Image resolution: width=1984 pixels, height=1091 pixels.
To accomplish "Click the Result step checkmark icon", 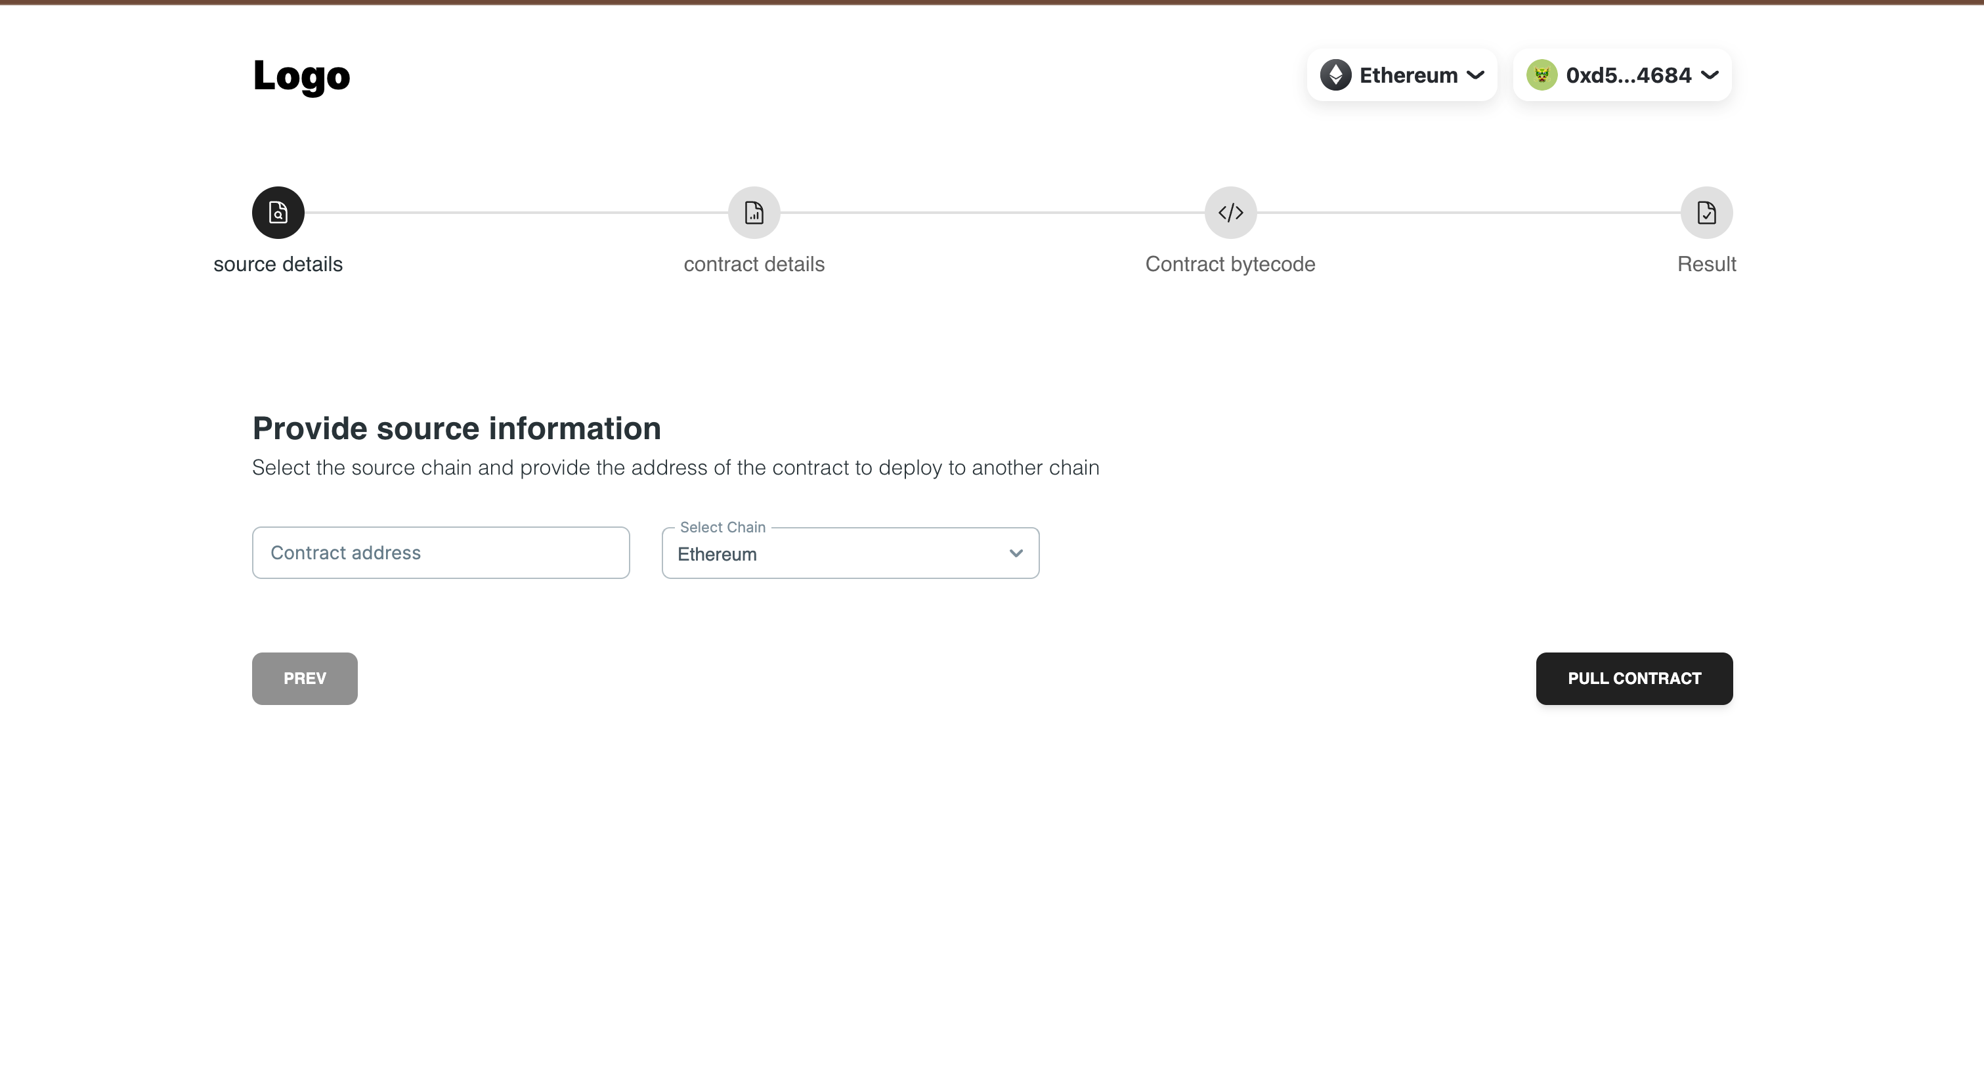I will [1706, 213].
